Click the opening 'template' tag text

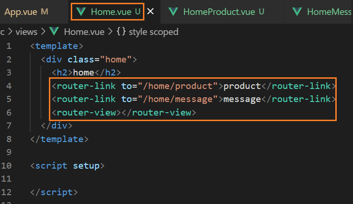tap(57, 46)
